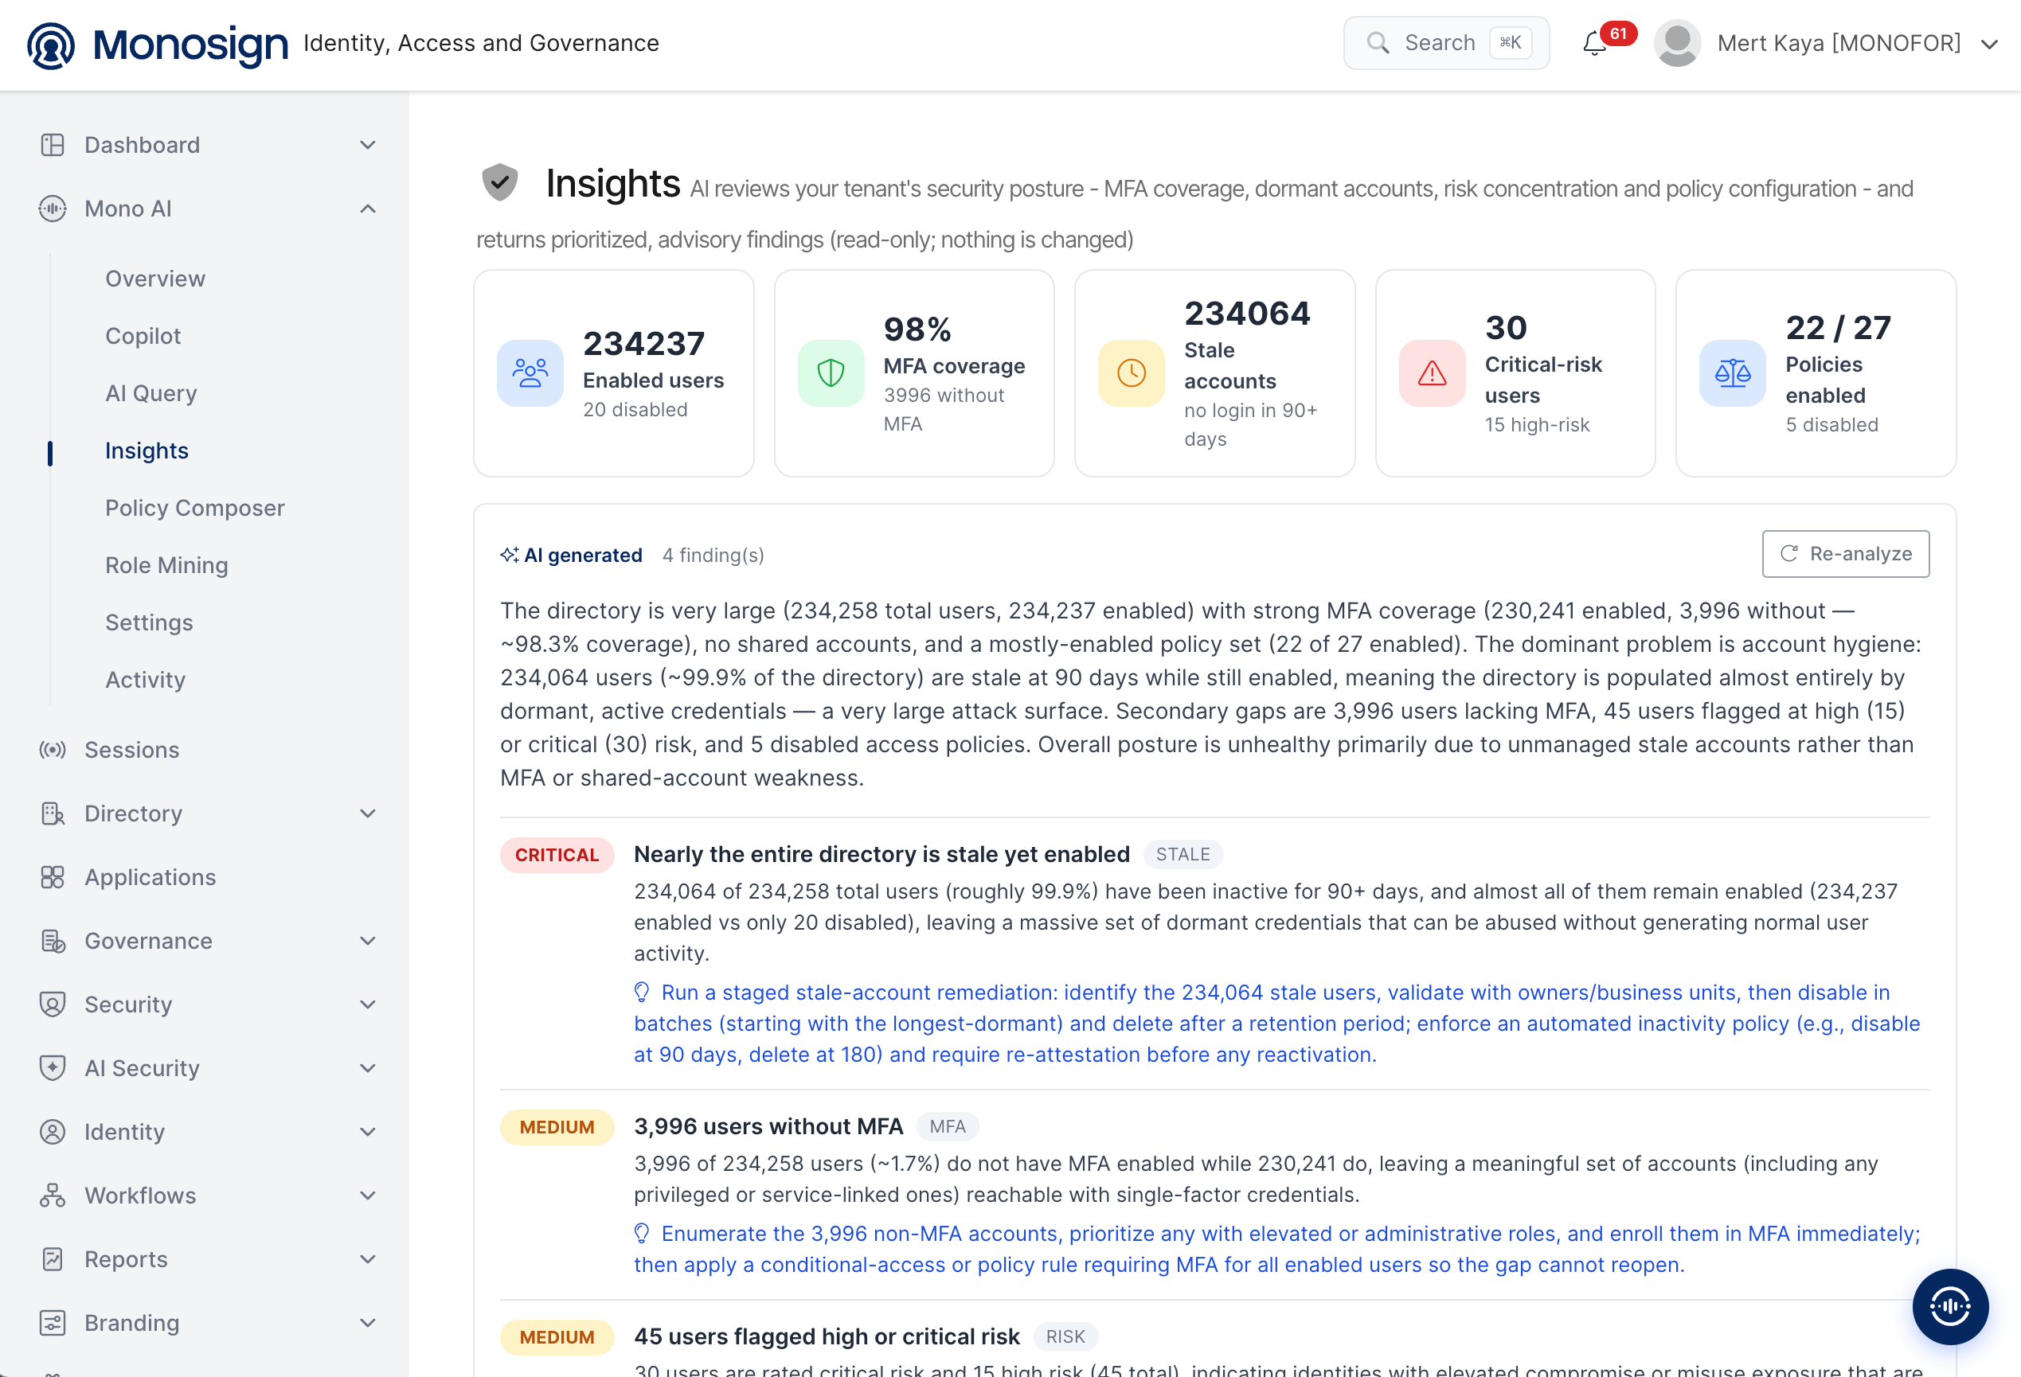This screenshot has width=2021, height=1377.
Task: Expand the Dashboard menu chevron
Action: [x=368, y=145]
